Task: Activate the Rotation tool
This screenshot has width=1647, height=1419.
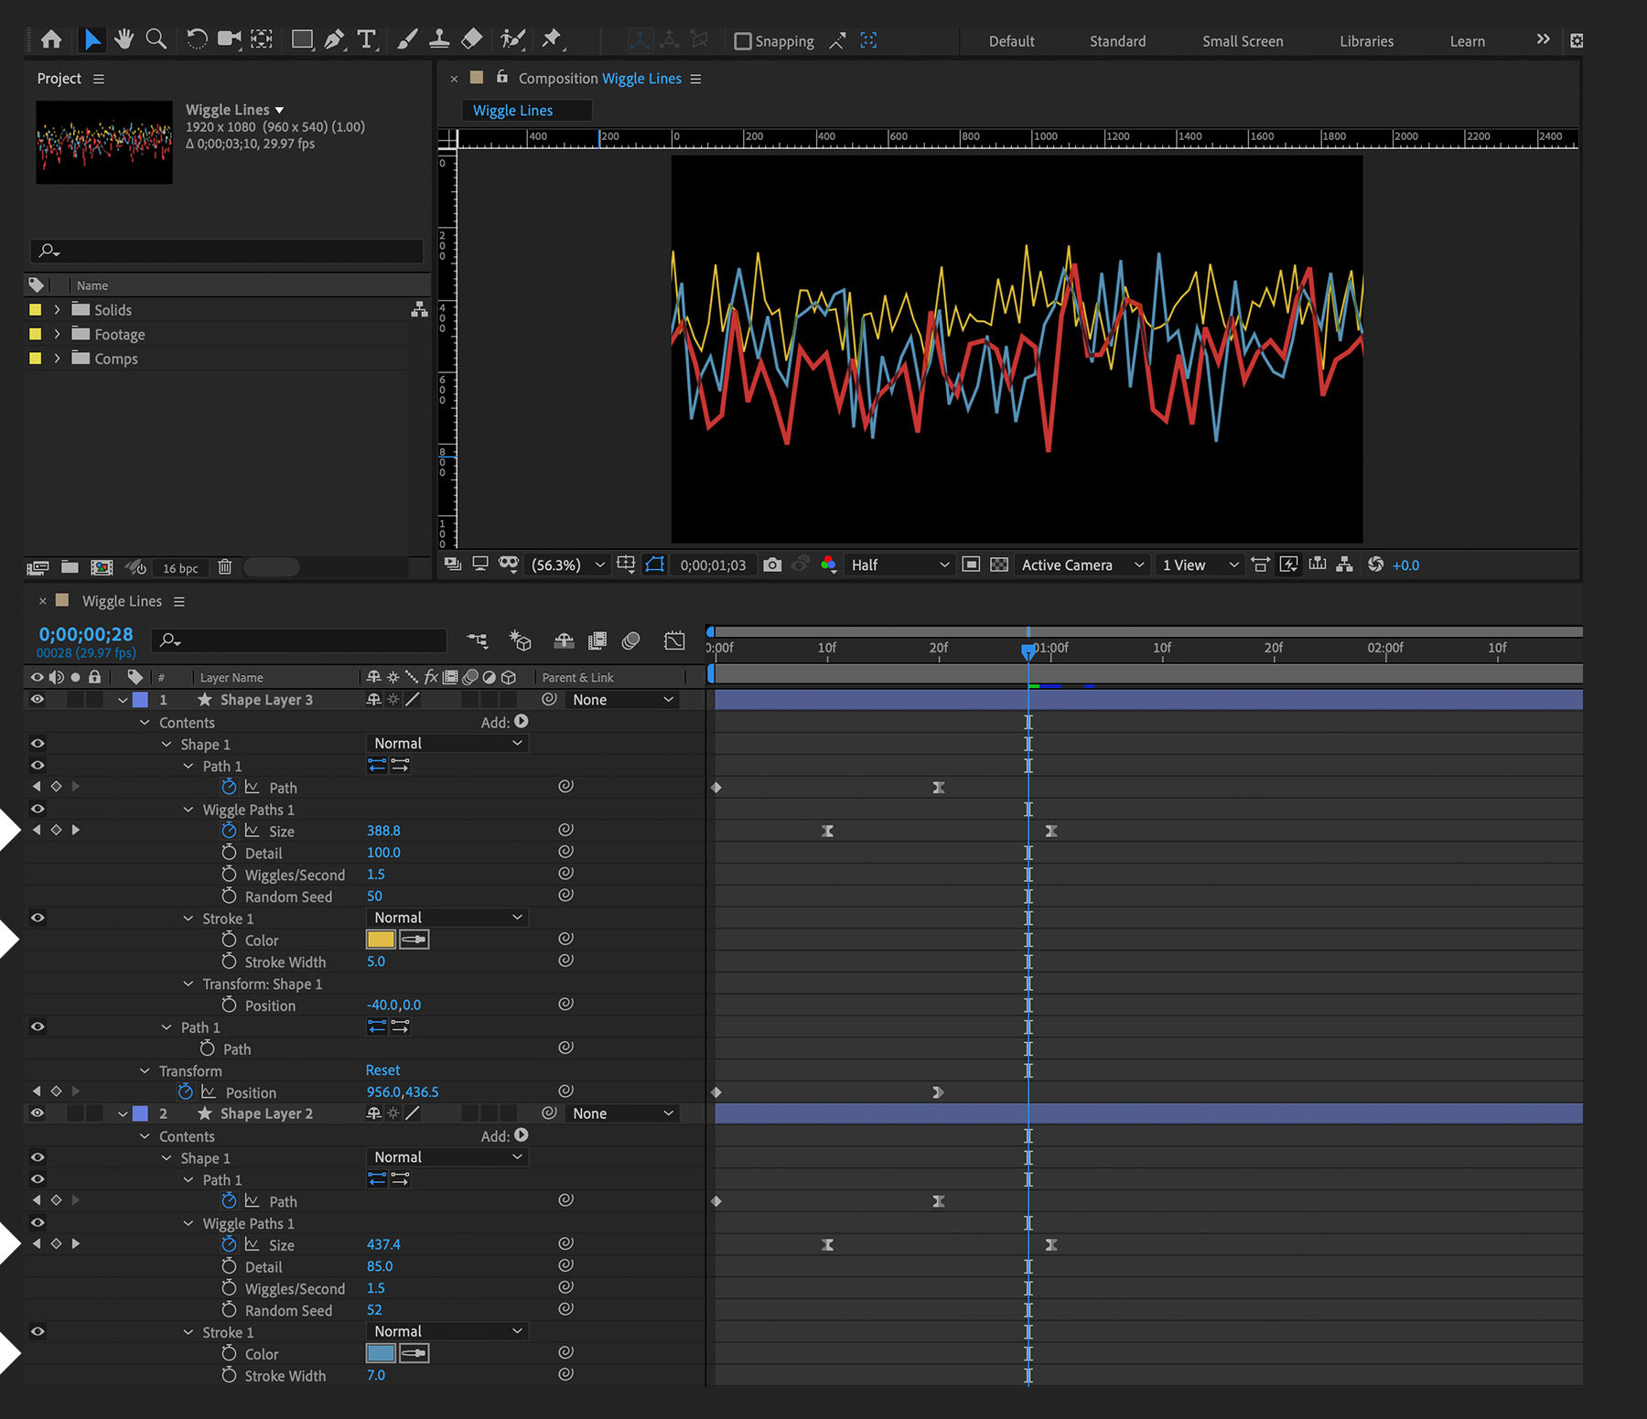Action: coord(196,39)
